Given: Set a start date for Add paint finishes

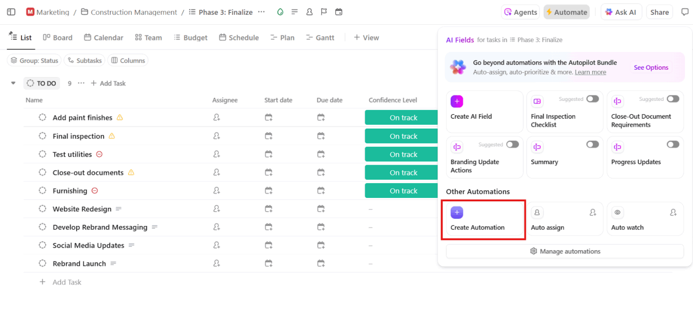Looking at the screenshot, I should [268, 117].
